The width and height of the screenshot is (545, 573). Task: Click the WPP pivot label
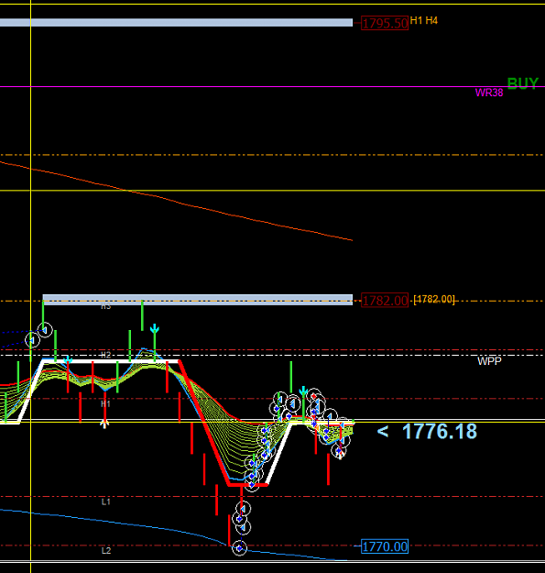point(489,361)
